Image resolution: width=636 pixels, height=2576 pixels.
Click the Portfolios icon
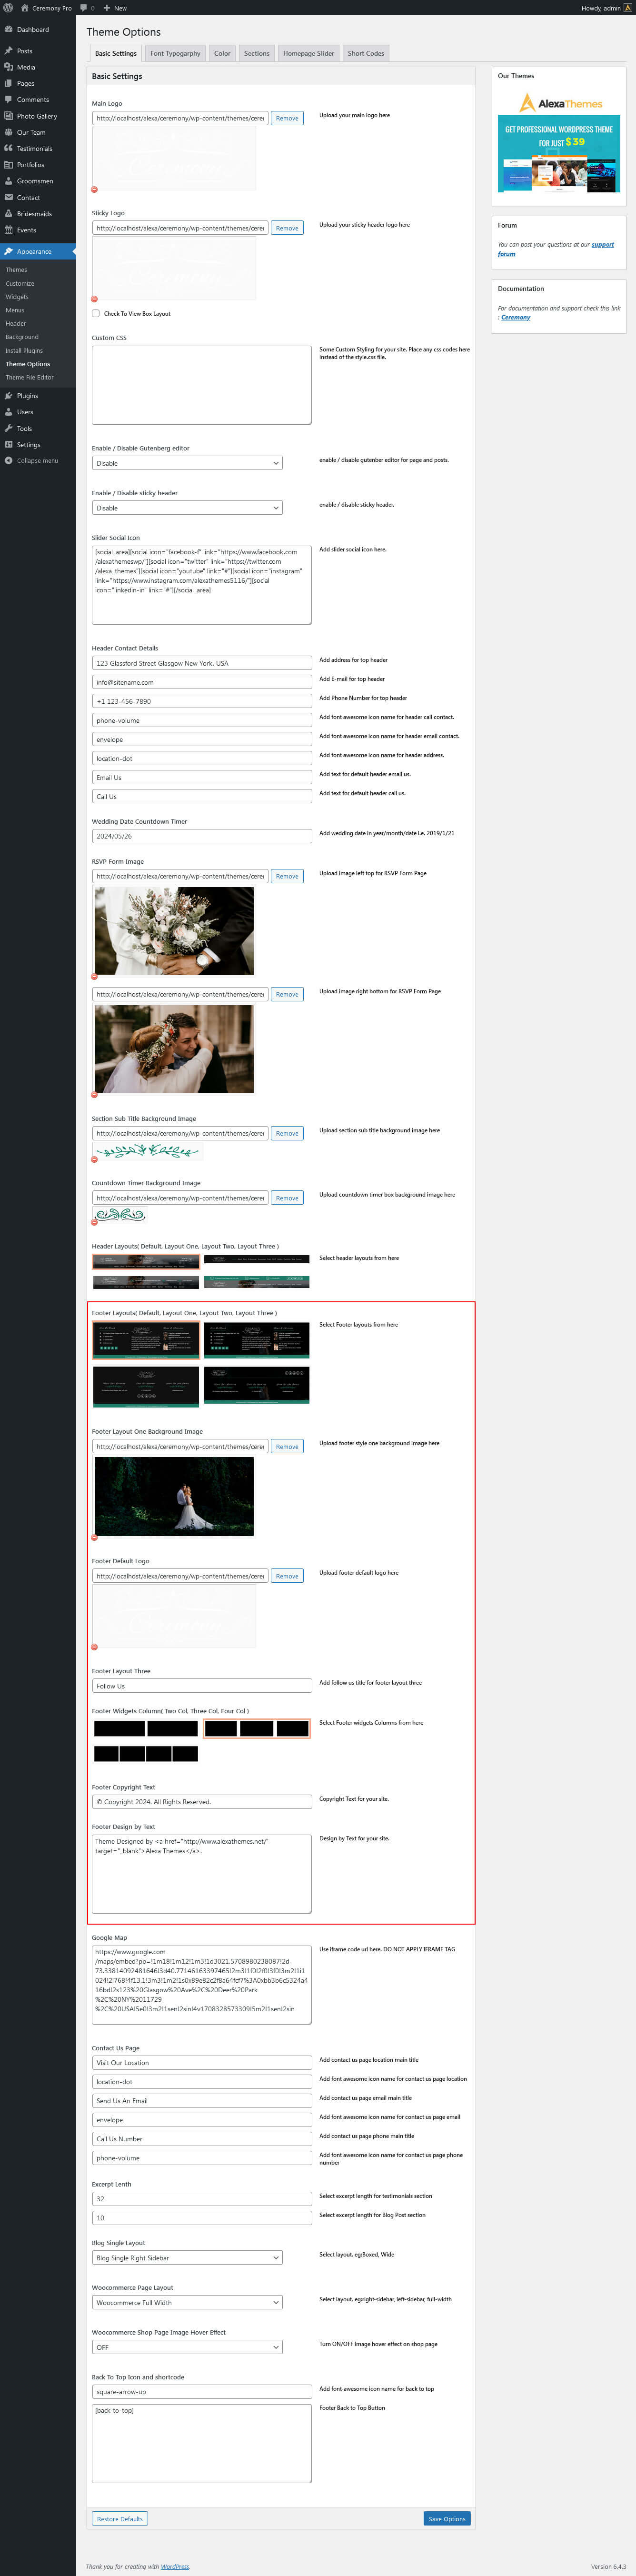click(x=9, y=165)
